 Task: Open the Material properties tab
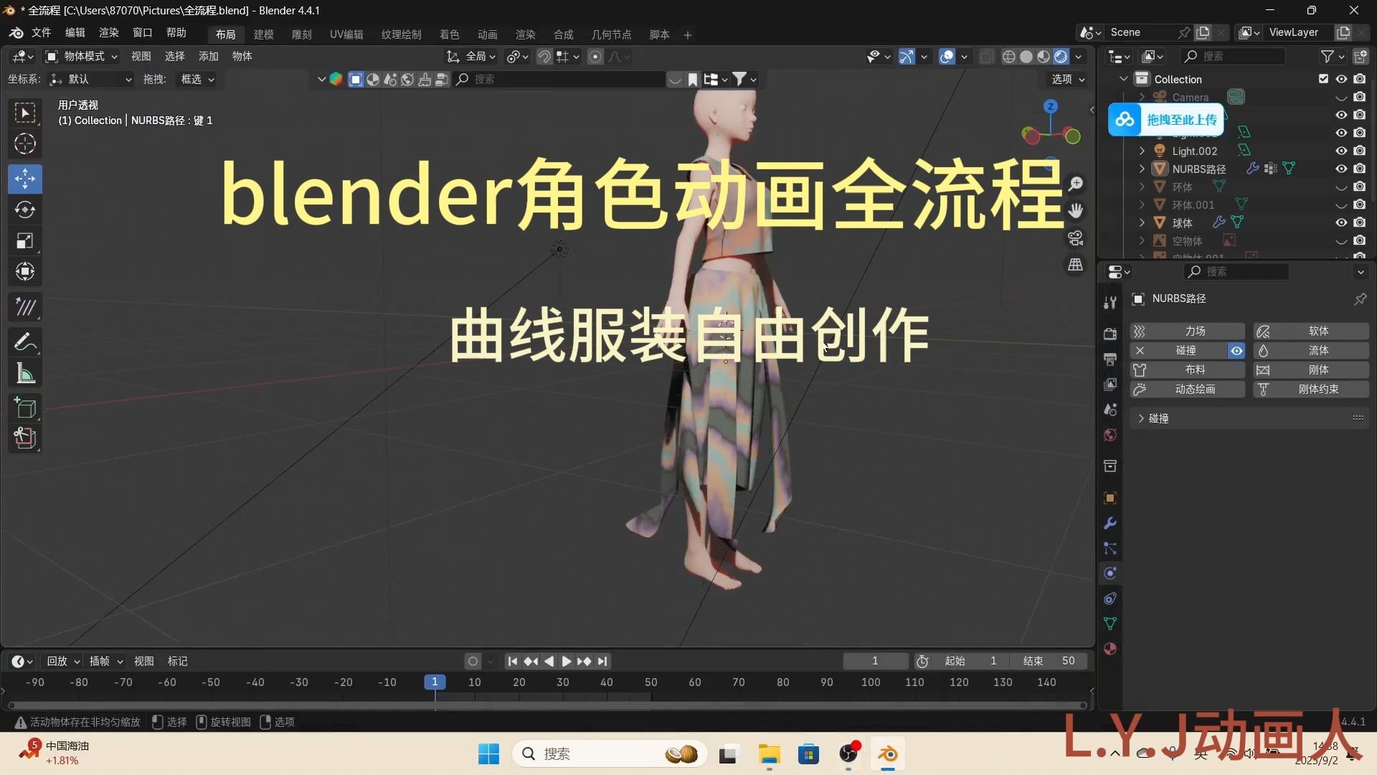coord(1110,649)
